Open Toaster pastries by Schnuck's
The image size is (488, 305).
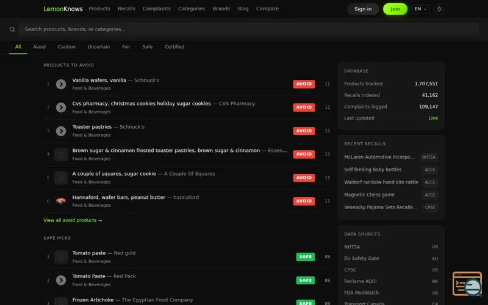pos(92,127)
